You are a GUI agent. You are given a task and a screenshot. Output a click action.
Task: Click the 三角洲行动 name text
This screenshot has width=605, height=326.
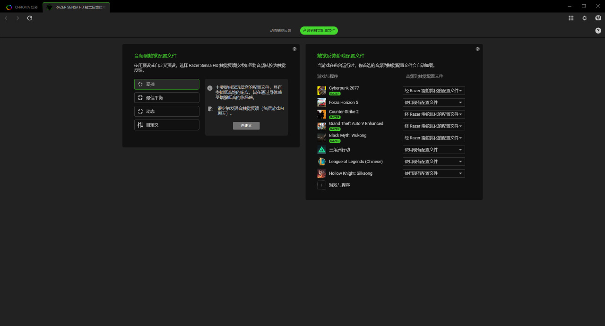339,150
